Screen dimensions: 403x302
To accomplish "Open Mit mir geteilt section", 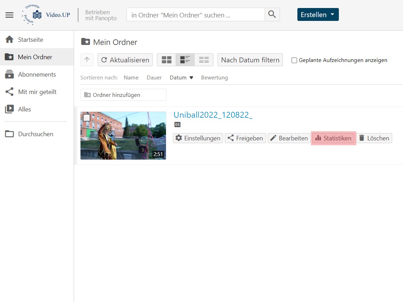I will tap(37, 92).
